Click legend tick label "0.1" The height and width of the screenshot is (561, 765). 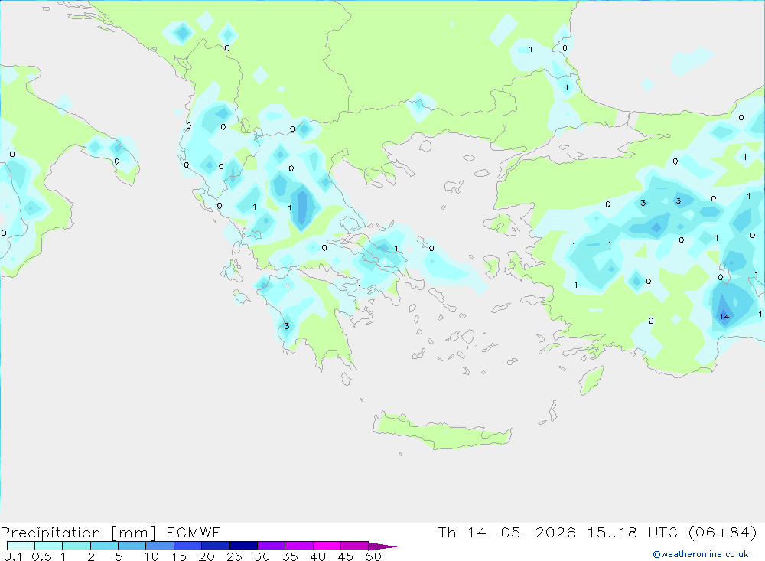[13, 556]
